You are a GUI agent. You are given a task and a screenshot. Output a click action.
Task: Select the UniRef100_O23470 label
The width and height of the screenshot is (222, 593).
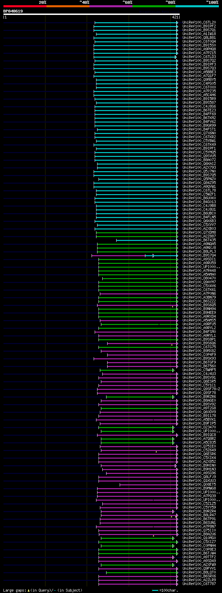199,427
